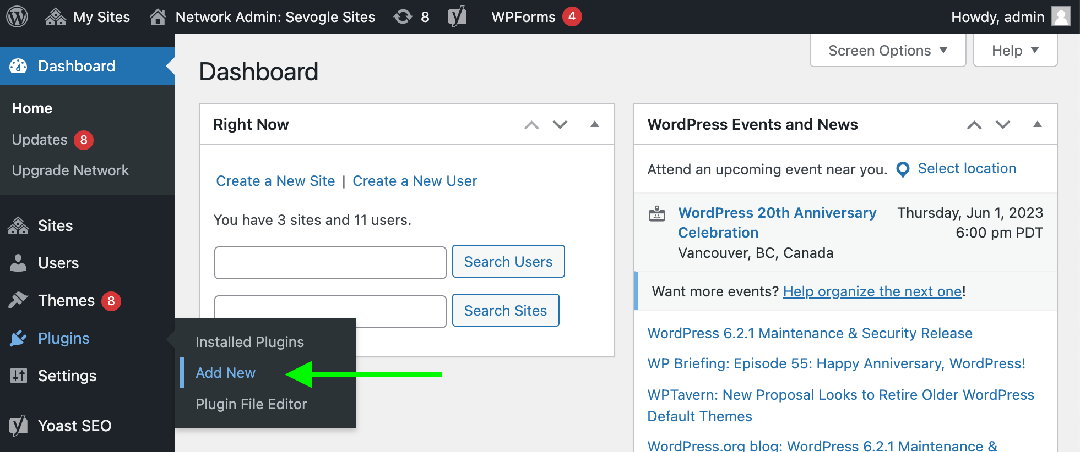This screenshot has height=452, width=1080.
Task: Move Right Now widget down
Action: coord(560,124)
